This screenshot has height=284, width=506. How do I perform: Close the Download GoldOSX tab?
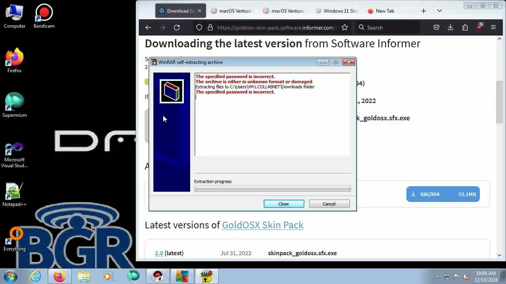200,11
